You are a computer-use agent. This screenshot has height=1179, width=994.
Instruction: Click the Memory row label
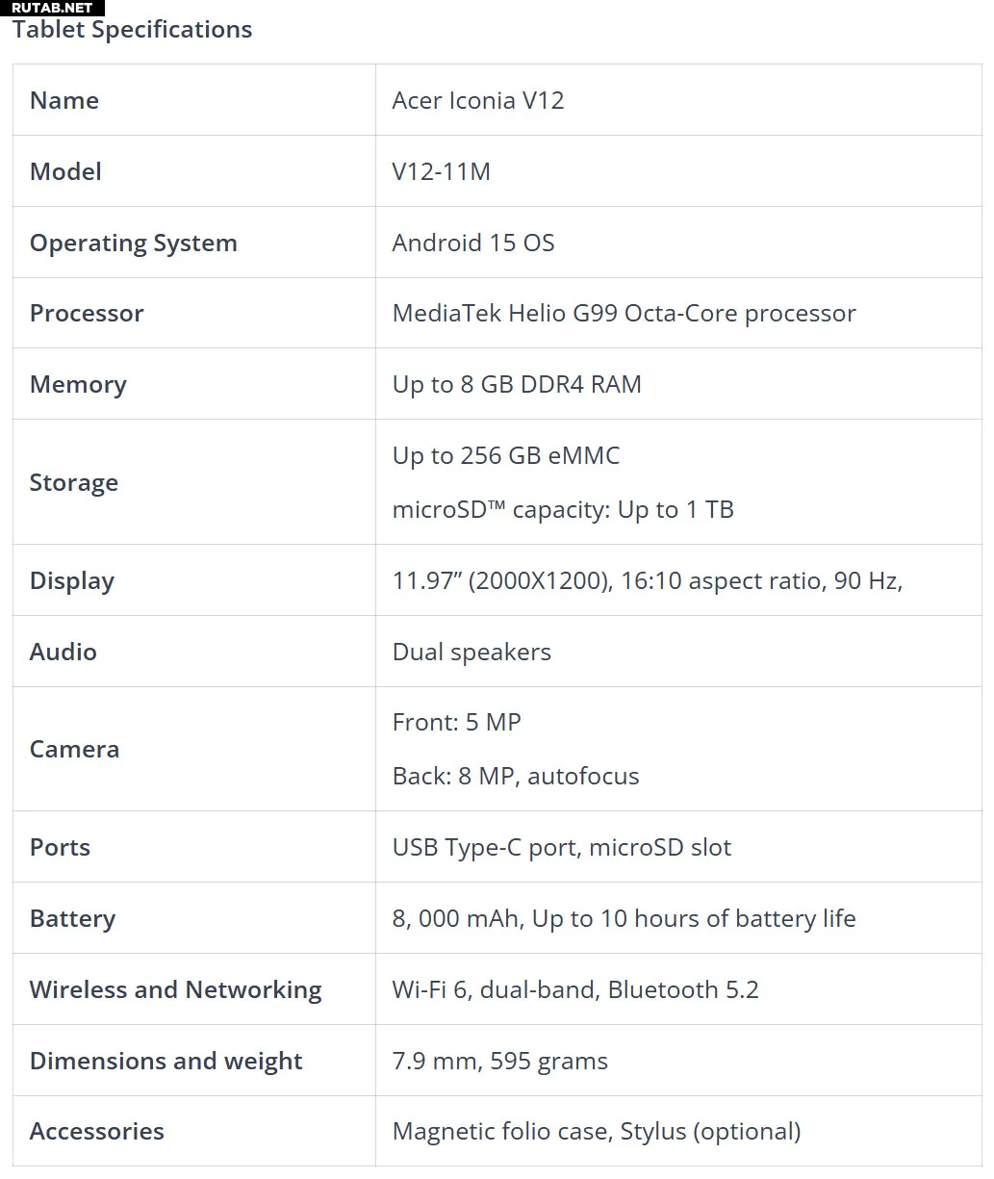coord(78,385)
